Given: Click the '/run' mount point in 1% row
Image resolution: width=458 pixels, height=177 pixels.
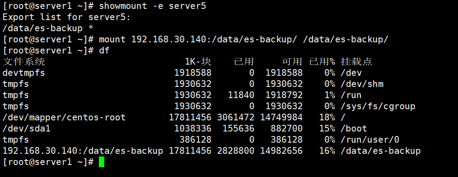Looking at the screenshot, I should tap(351, 95).
